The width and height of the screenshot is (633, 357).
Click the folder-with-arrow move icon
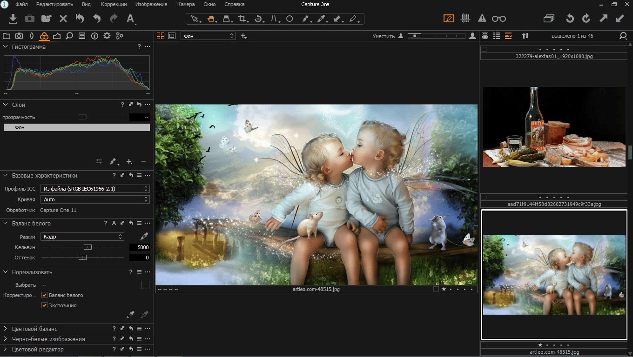coord(47,19)
